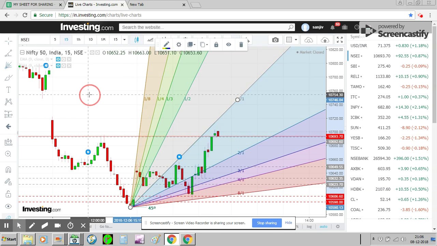Click Go to... date button
The width and height of the screenshot is (437, 246).
(106, 227)
